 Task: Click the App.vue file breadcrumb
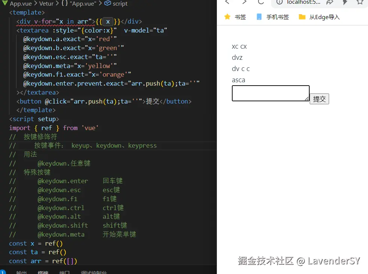click(21, 3)
